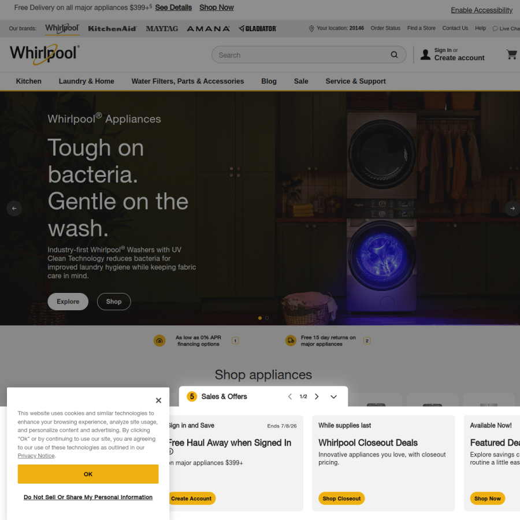Select the Maytag brand logo

(162, 28)
